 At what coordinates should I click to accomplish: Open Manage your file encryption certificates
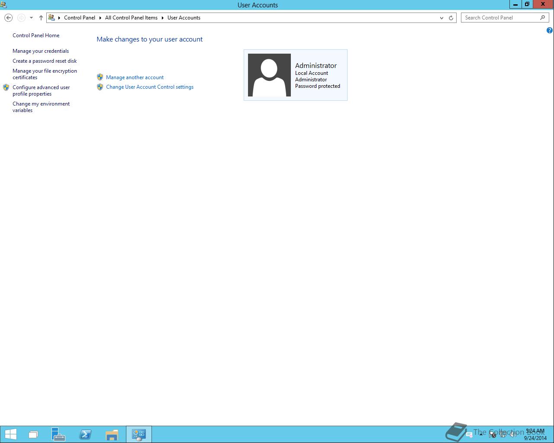45,74
